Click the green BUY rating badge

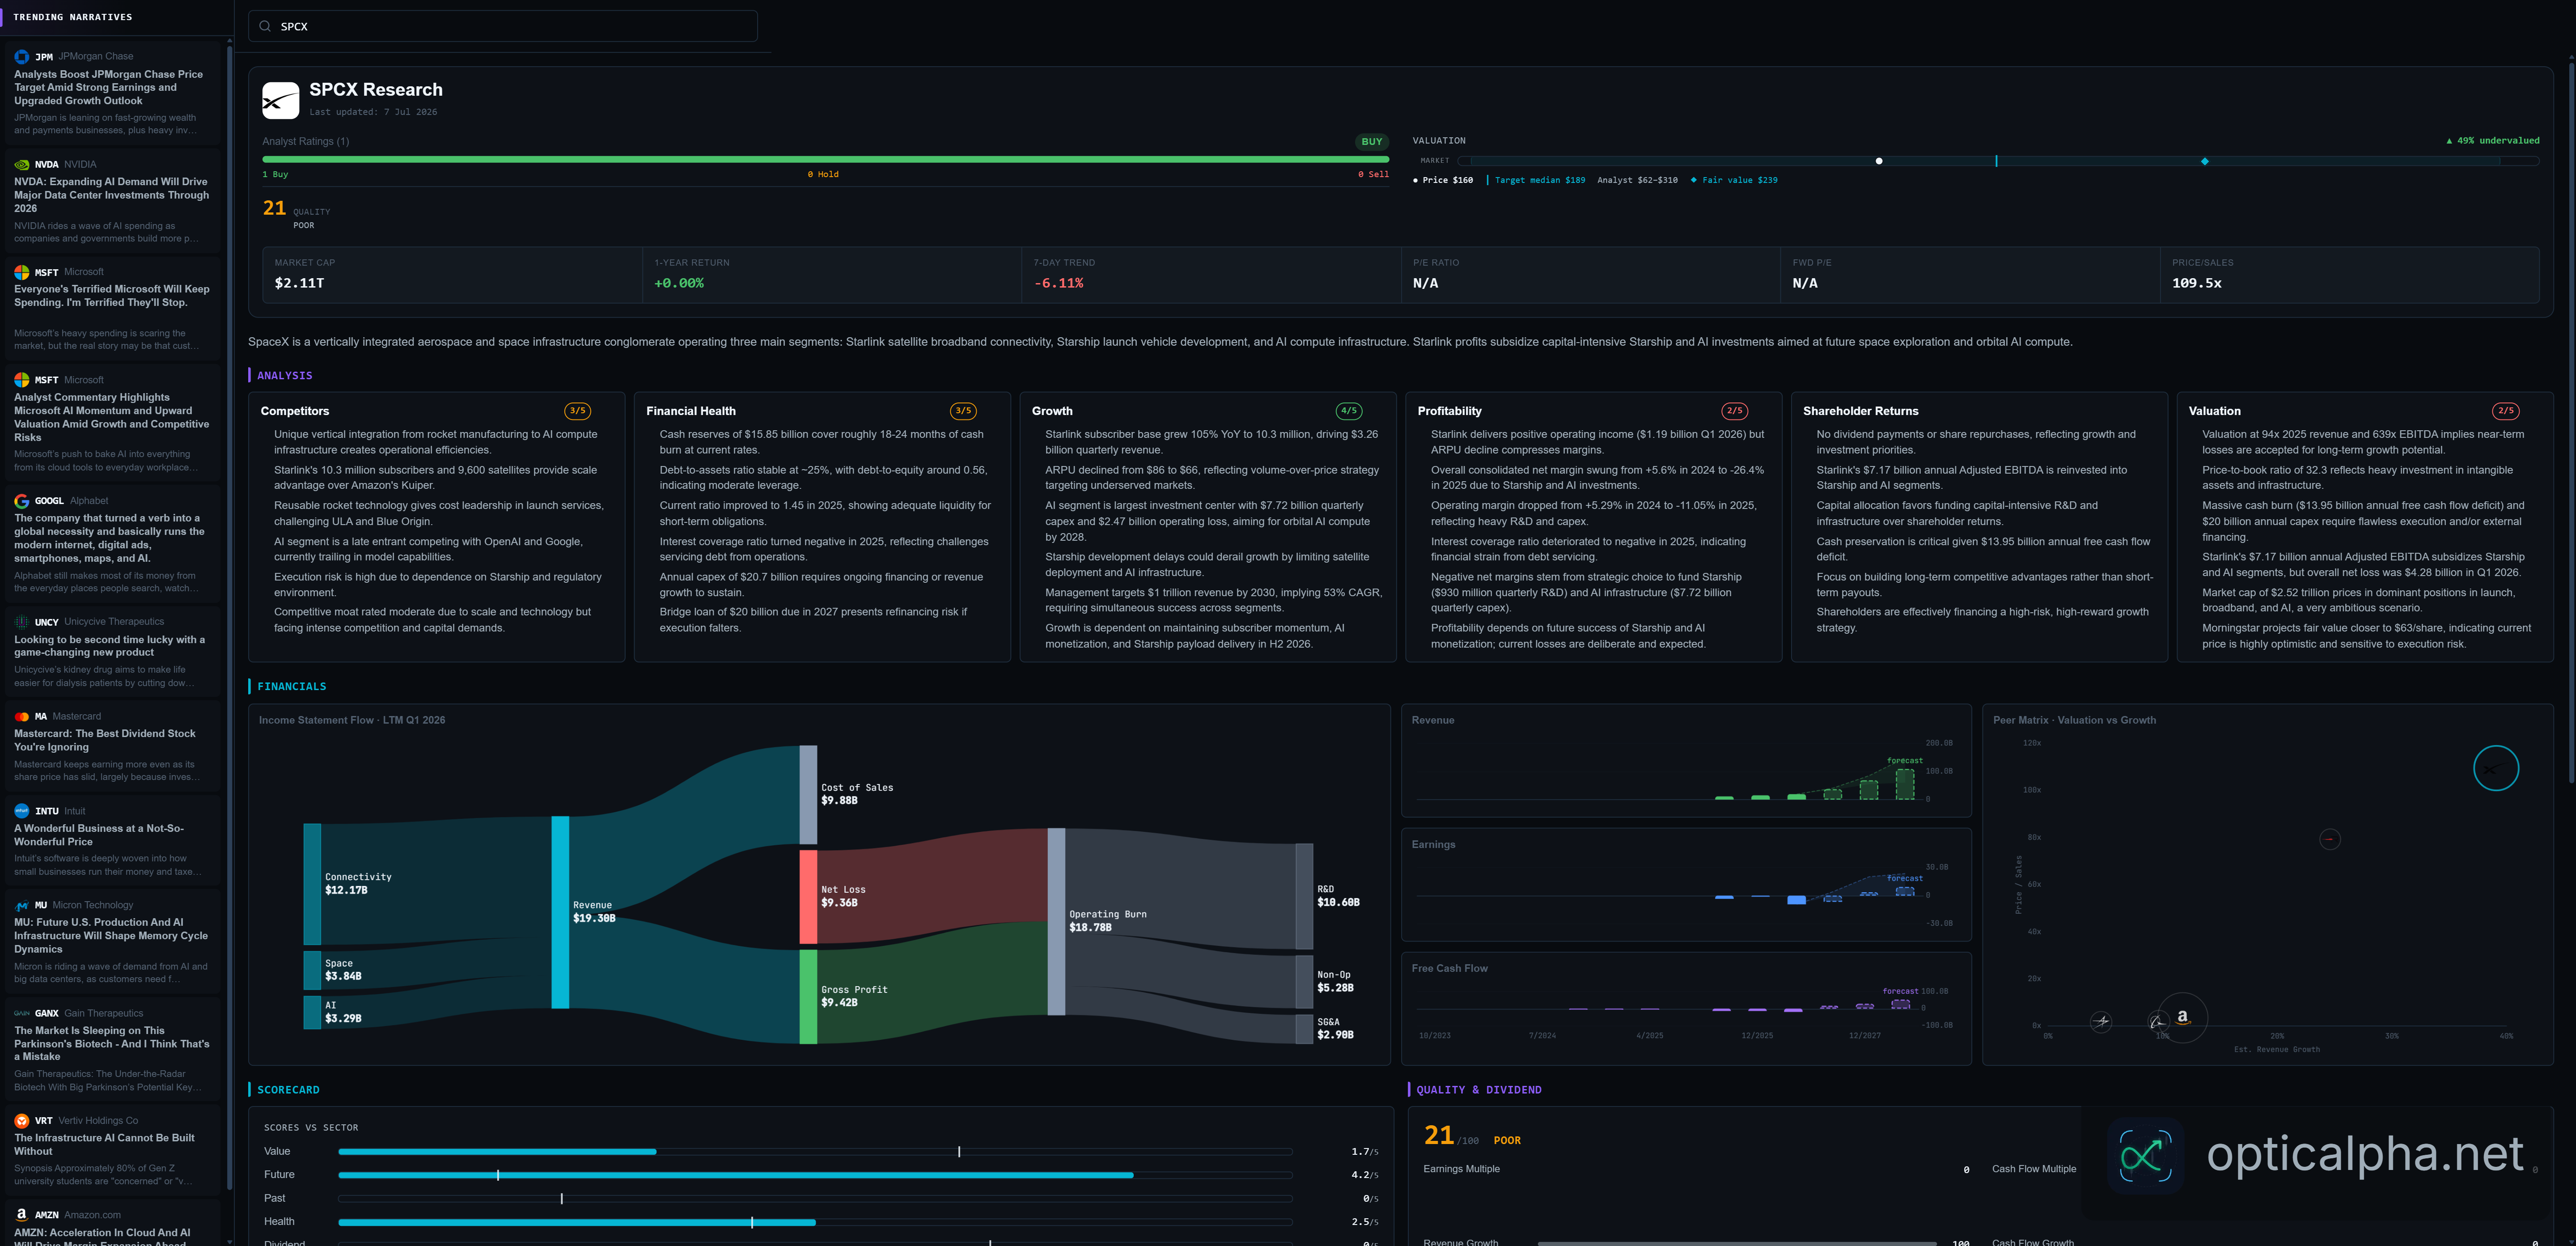tap(1371, 142)
